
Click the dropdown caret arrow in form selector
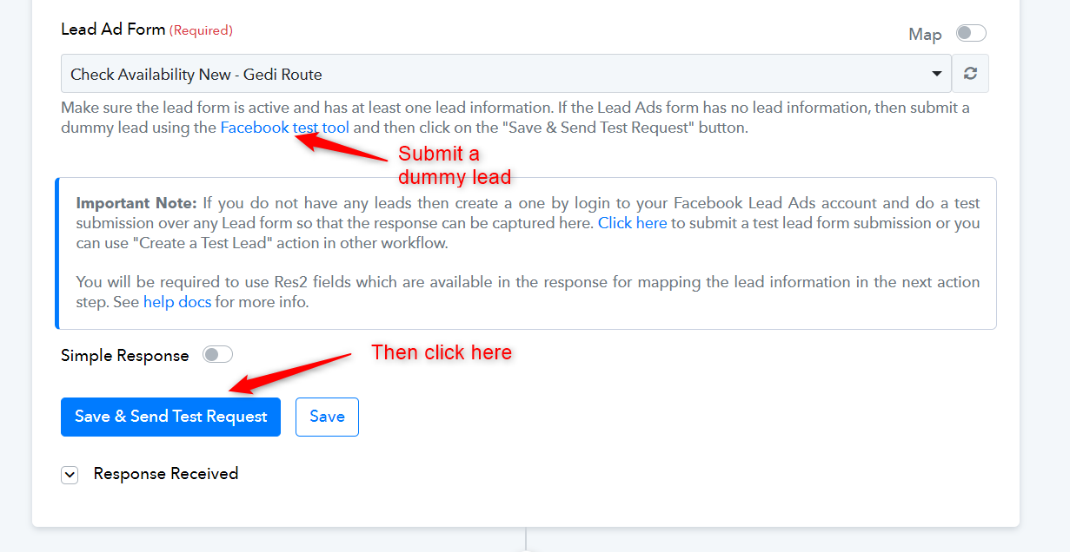pyautogui.click(x=936, y=74)
